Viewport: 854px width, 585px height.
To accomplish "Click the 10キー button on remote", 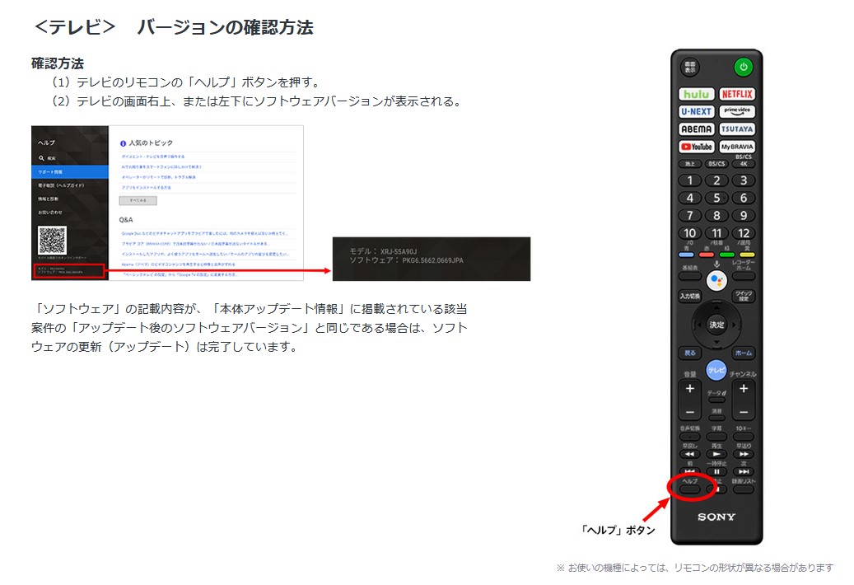I will click(x=744, y=437).
